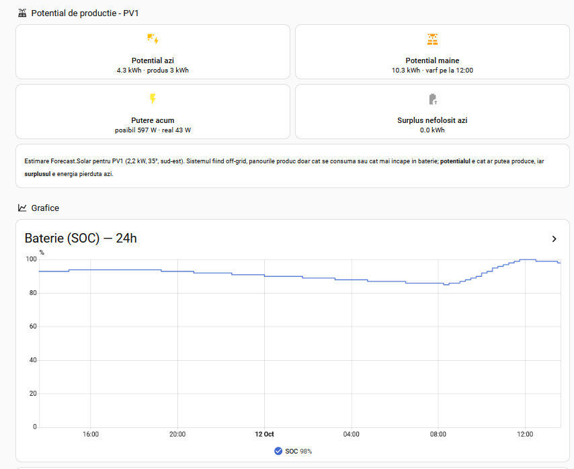Screen dimensions: 574x469
Task: Click the Potential azi solar-power icon
Action: [x=153, y=39]
